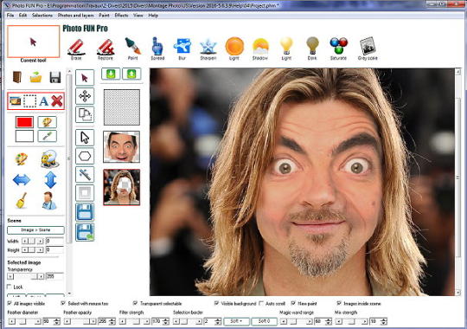Adjust Feather opacity spinner
The height and width of the screenshot is (329, 467).
[x=112, y=321]
